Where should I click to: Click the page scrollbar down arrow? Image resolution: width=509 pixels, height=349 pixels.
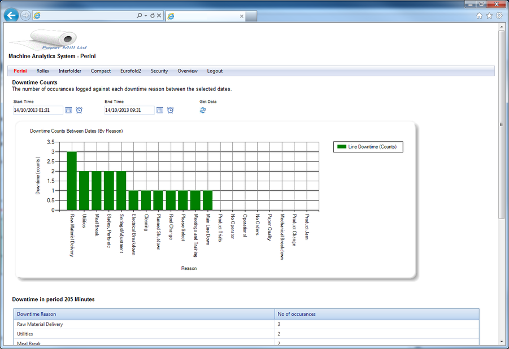click(x=501, y=342)
